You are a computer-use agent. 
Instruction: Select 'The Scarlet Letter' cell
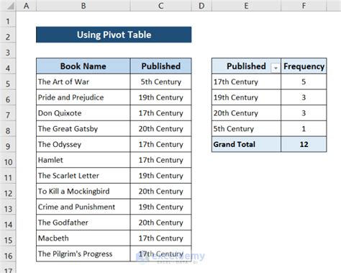83,176
